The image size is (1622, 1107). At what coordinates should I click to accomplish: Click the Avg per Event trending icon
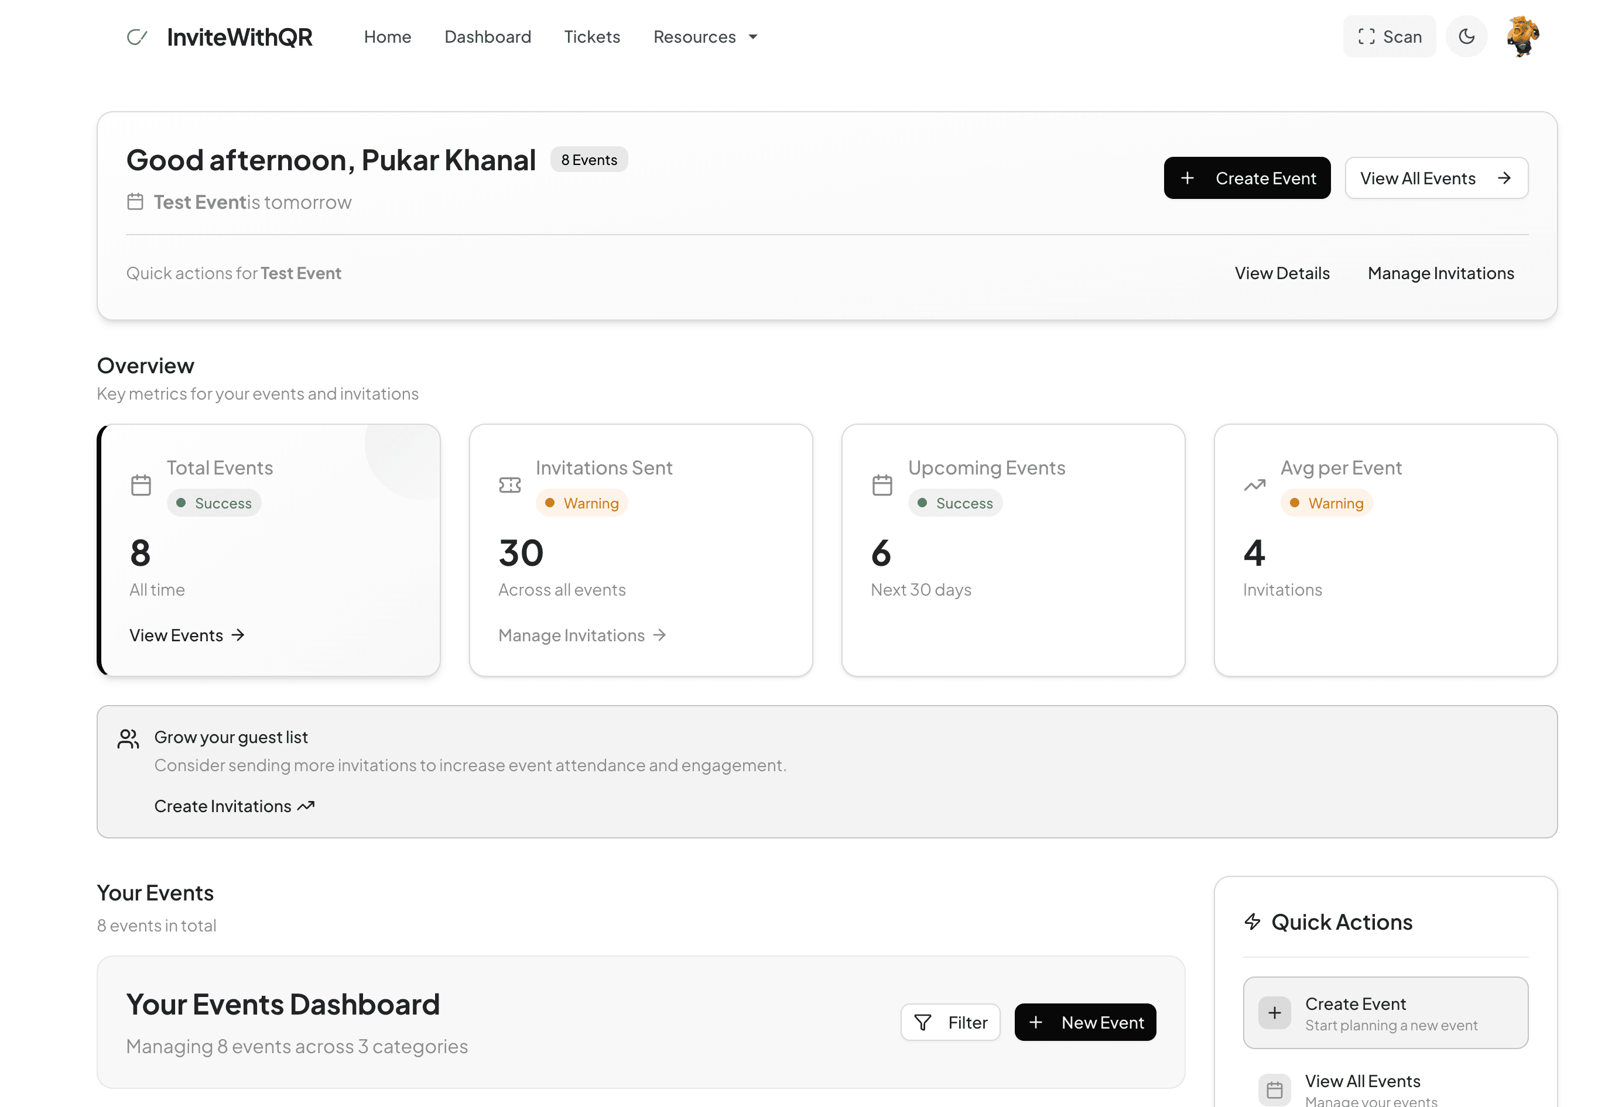[1255, 485]
